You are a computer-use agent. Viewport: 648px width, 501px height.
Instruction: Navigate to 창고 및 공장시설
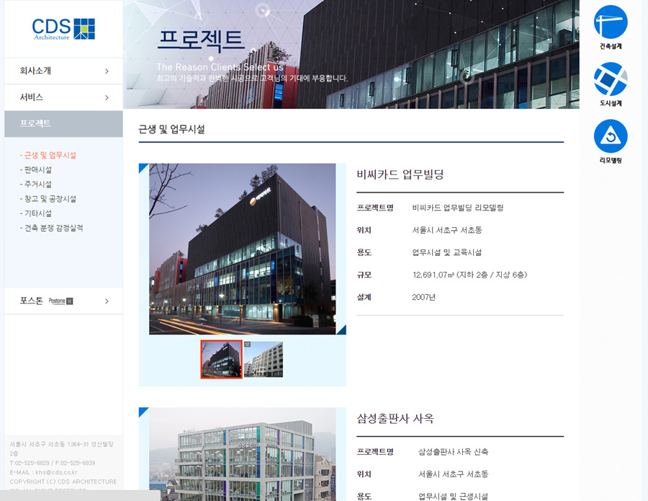pos(50,199)
